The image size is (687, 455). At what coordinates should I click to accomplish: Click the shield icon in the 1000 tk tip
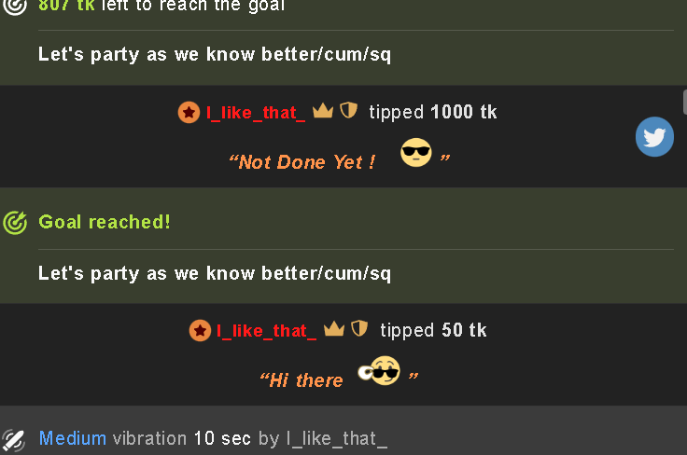click(x=349, y=110)
